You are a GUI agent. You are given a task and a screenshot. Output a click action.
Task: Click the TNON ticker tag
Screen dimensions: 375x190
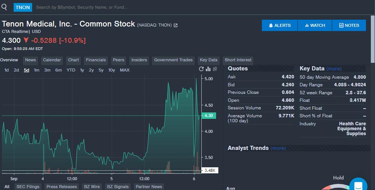pos(23,8)
